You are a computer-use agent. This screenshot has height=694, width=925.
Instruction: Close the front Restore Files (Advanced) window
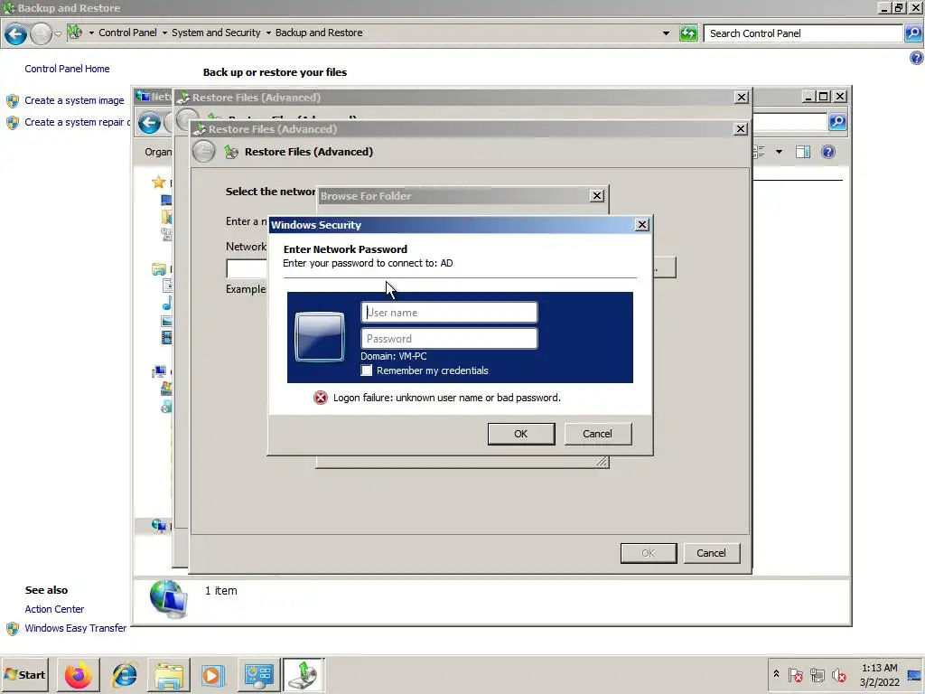coord(741,128)
